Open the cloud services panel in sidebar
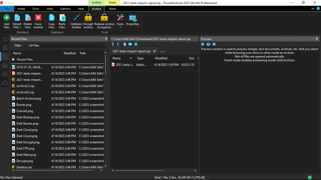The image size is (321, 180). click(x=5, y=83)
